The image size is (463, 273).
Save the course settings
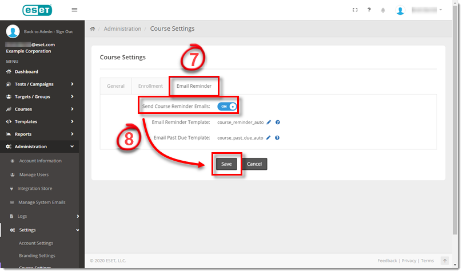(x=226, y=164)
